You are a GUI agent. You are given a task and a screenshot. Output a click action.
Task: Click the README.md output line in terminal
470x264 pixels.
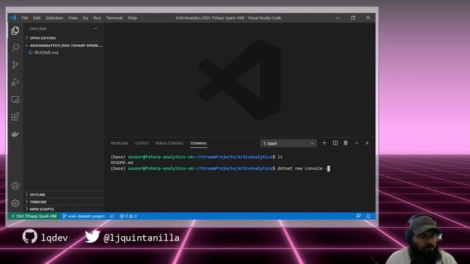point(122,163)
